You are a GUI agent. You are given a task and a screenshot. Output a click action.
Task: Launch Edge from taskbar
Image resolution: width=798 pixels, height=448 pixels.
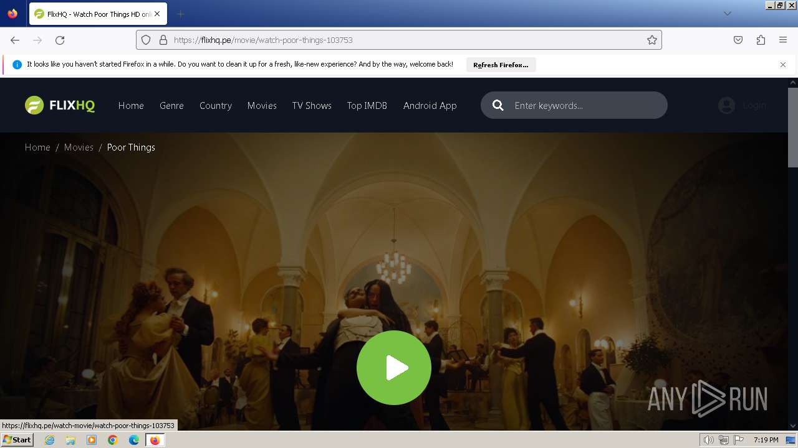click(134, 440)
